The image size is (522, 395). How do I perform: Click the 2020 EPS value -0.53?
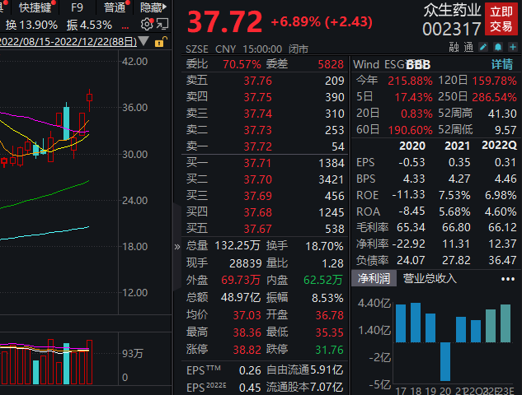[x=411, y=162]
